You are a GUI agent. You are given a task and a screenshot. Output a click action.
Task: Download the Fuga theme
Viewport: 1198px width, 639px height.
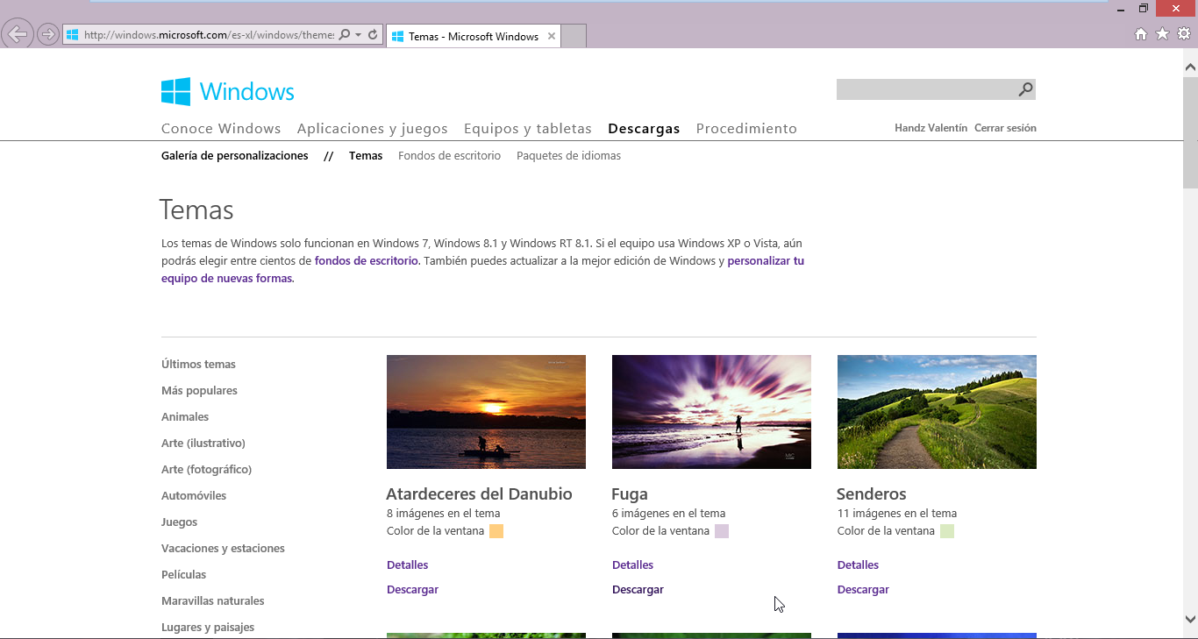click(638, 590)
